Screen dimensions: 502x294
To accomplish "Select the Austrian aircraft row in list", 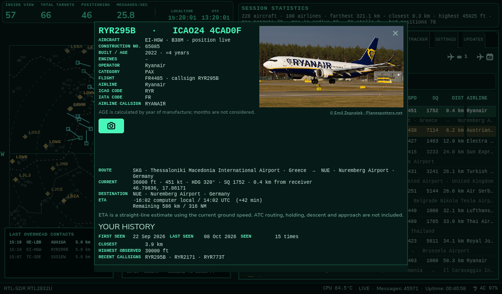I will [452, 130].
